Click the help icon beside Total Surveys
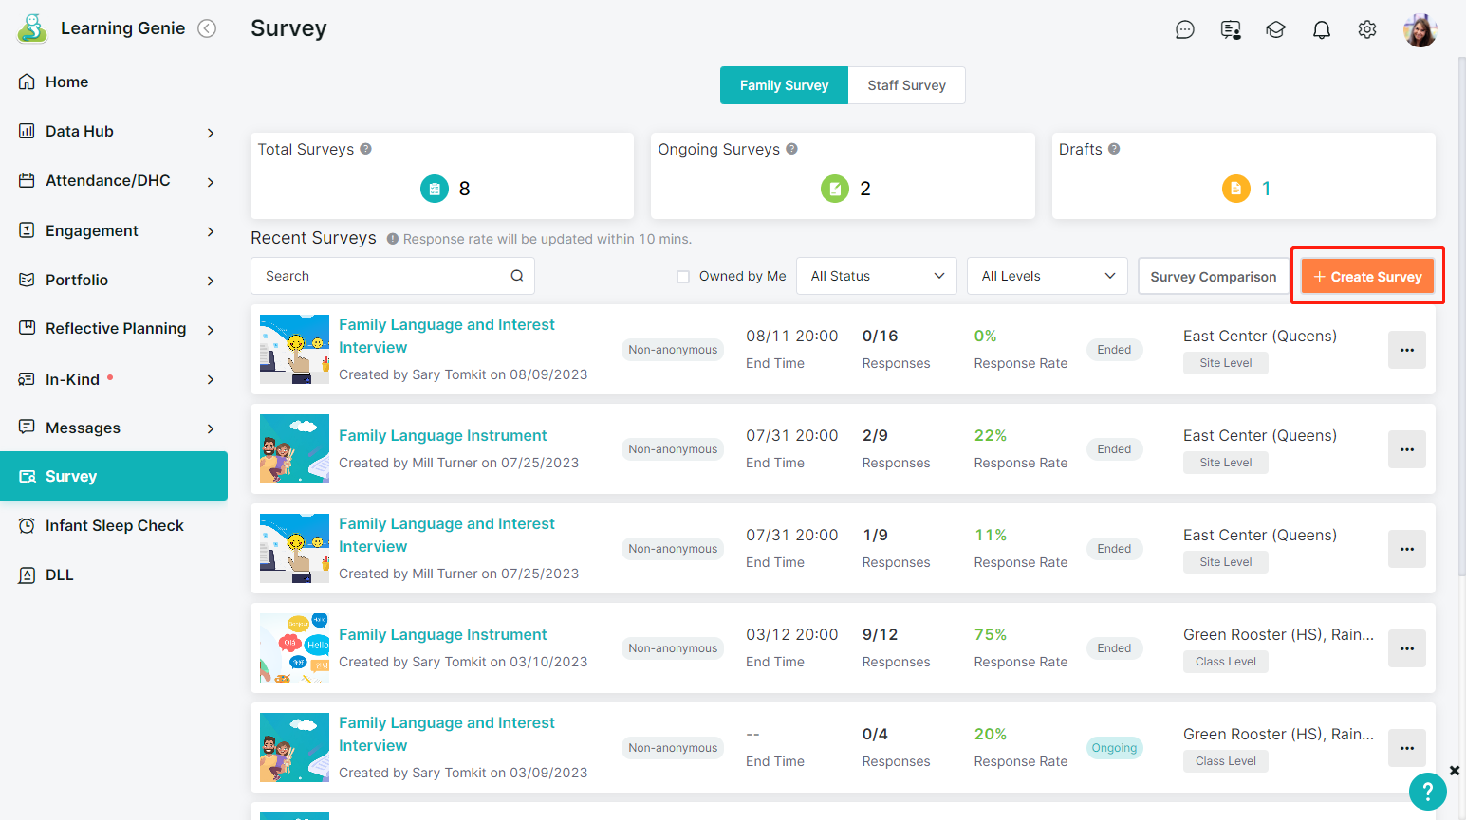This screenshot has height=820, width=1466. [x=365, y=149]
